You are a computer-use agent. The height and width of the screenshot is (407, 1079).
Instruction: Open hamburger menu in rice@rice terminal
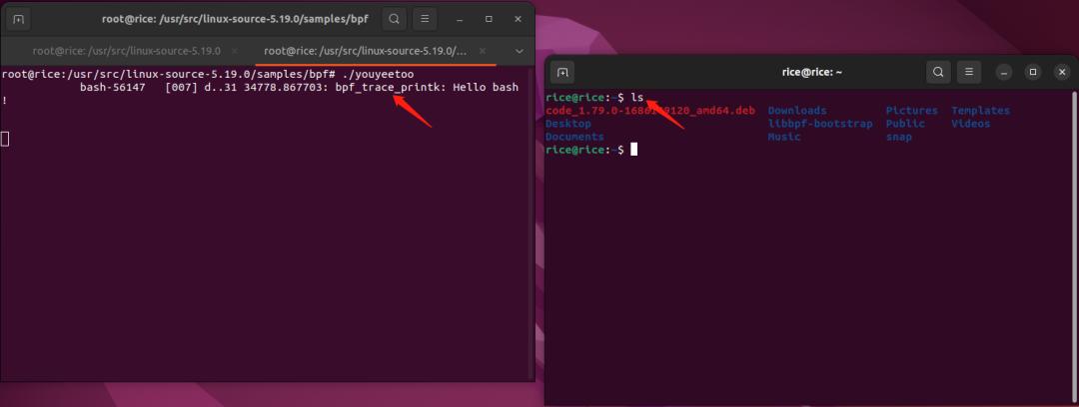tap(969, 72)
